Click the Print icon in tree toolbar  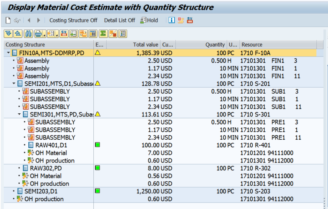click(x=38, y=34)
